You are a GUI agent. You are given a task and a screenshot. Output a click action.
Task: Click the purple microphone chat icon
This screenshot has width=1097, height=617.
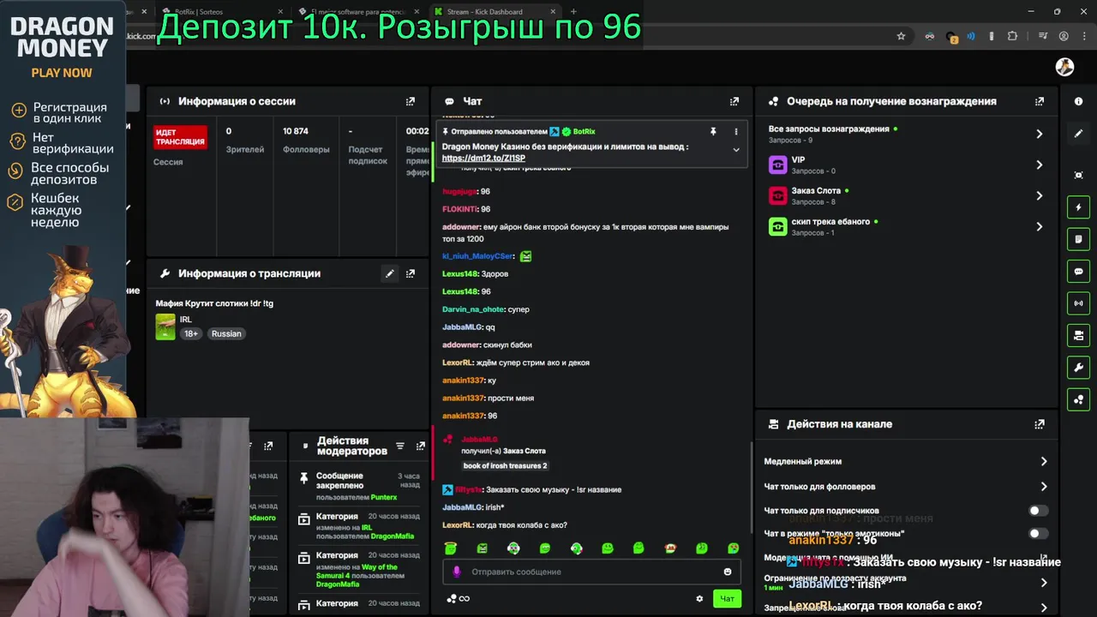[457, 572]
